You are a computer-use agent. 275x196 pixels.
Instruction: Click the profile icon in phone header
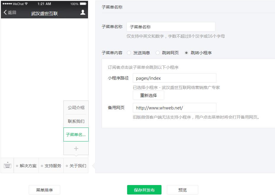coord(83,12)
